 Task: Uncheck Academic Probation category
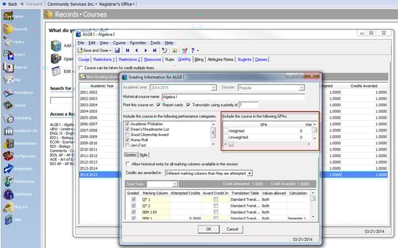[x=127, y=124]
